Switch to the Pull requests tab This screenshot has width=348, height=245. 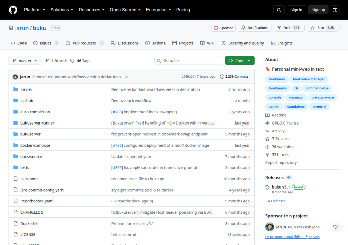[85, 43]
